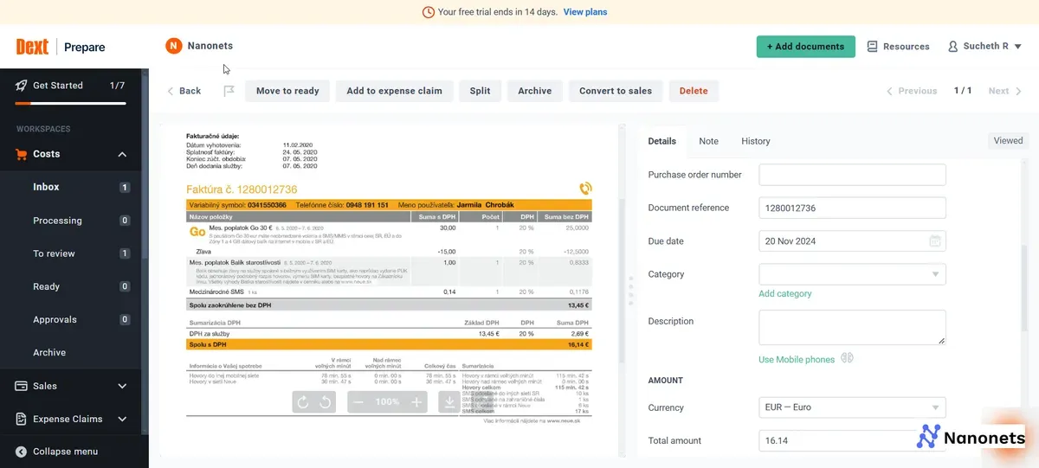Download the document from the viewer
This screenshot has width=1039, height=468.
449,402
